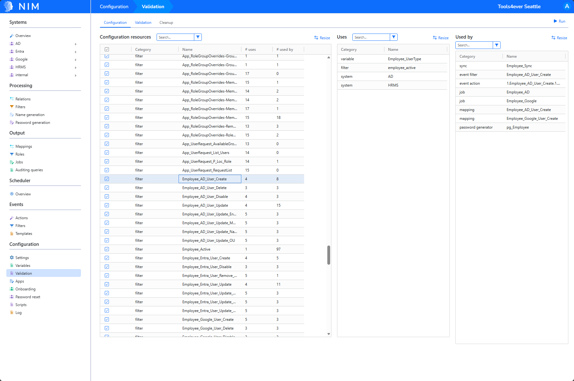The height and width of the screenshot is (381, 574).
Task: Click the scroll down arrow of resources table
Action: click(x=329, y=334)
